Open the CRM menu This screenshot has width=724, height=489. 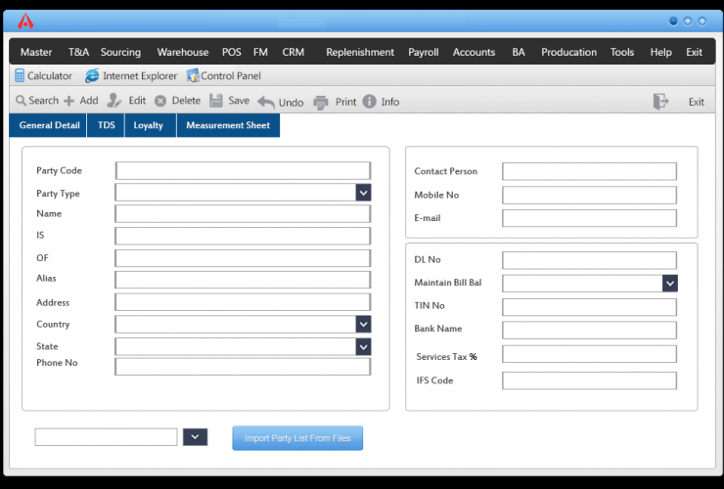click(294, 52)
